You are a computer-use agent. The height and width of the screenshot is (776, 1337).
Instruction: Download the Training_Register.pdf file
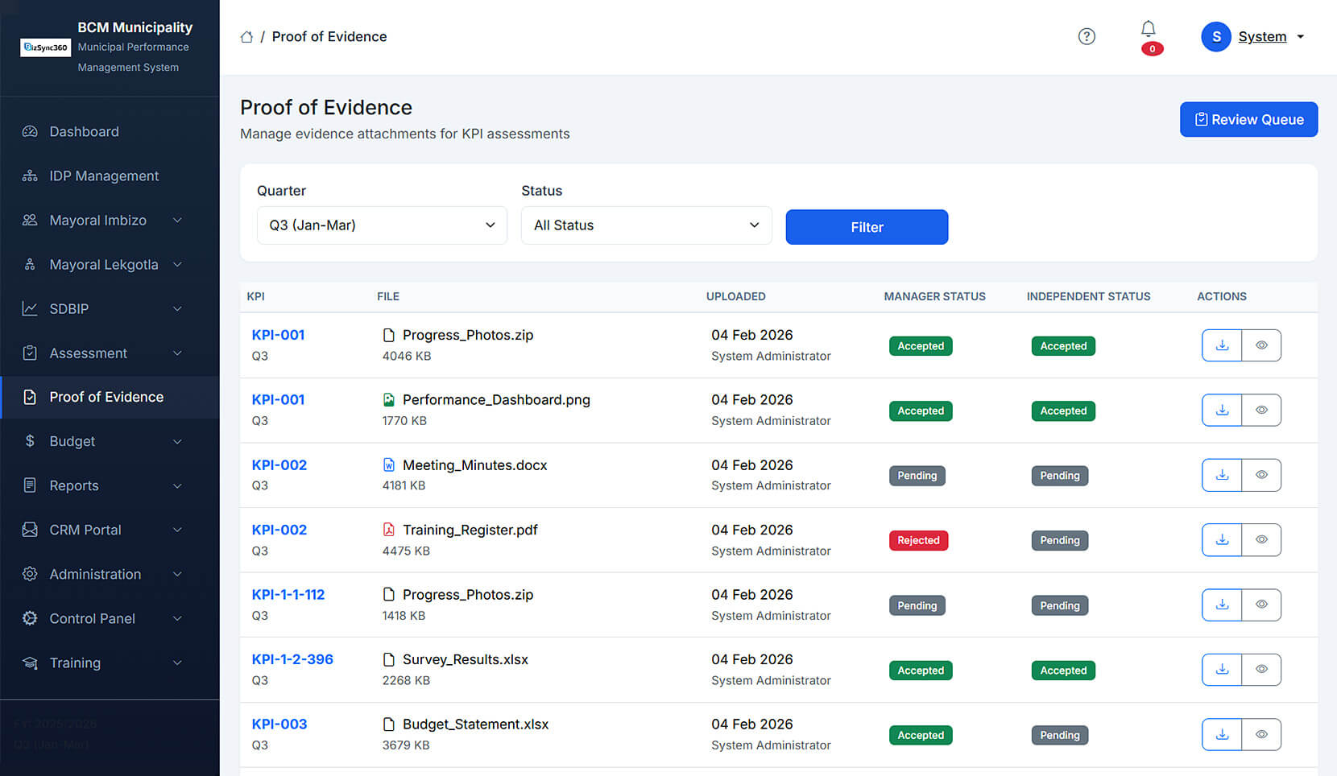point(1222,540)
